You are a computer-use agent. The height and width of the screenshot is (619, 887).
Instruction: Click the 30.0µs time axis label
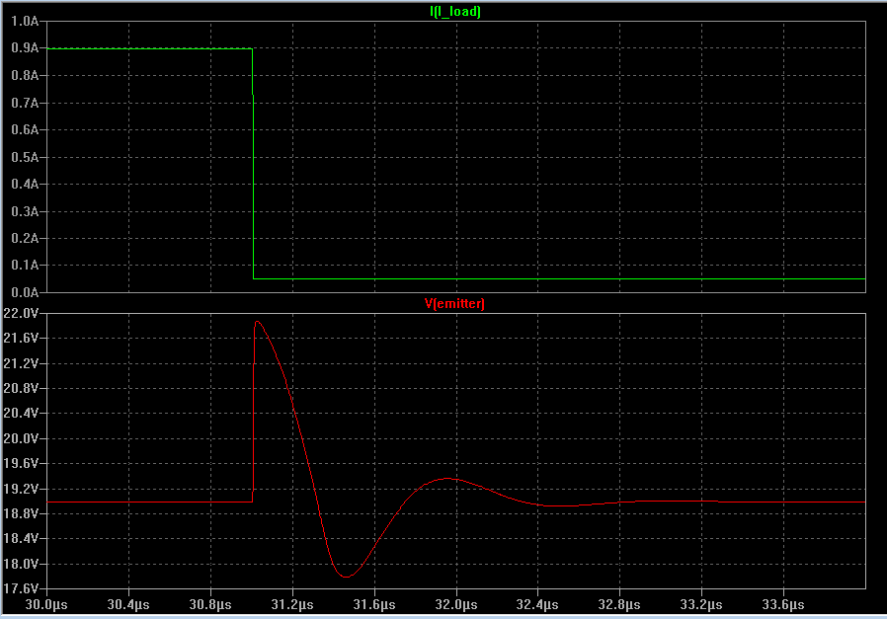tap(46, 605)
